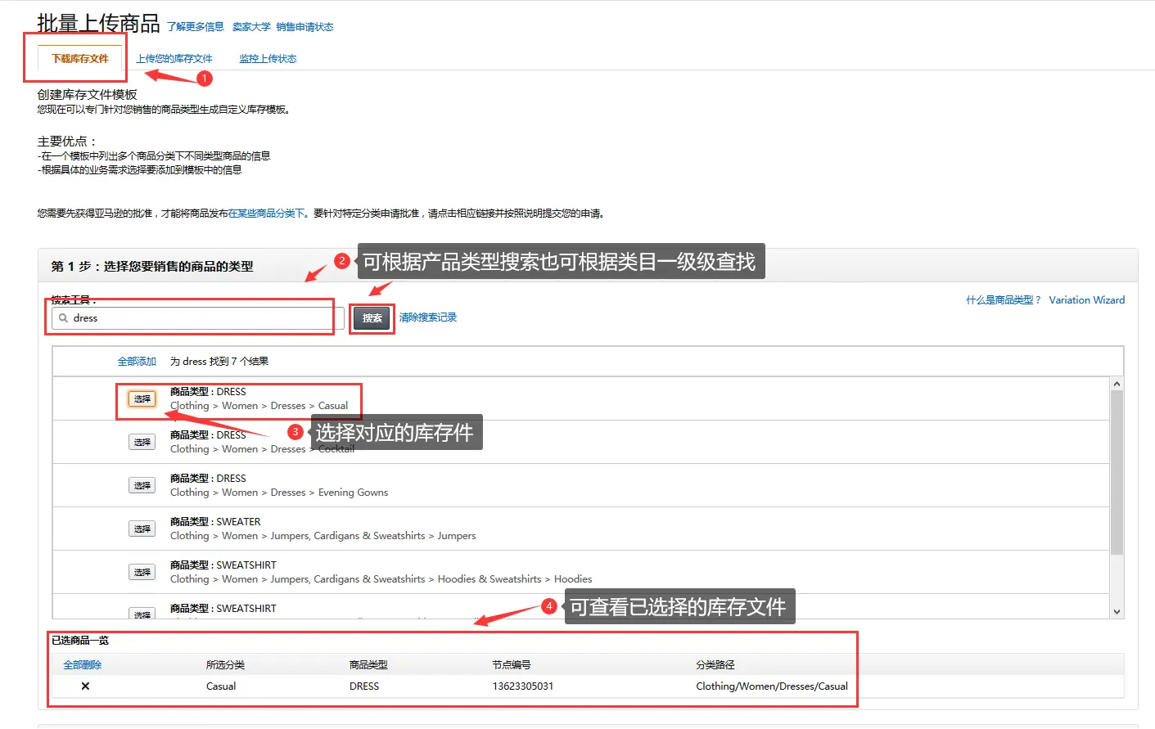The width and height of the screenshot is (1155, 729).
Task: Open the Variation Wizard link
Action: pos(1087,300)
